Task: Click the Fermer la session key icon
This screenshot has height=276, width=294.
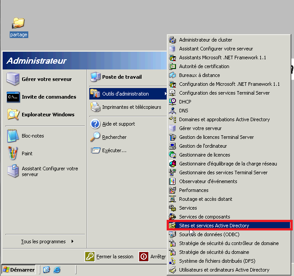Action: (90, 257)
